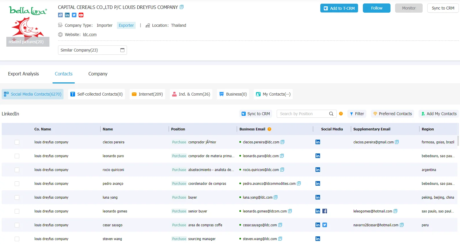Copy the company name via the icon beside its title

point(182,7)
